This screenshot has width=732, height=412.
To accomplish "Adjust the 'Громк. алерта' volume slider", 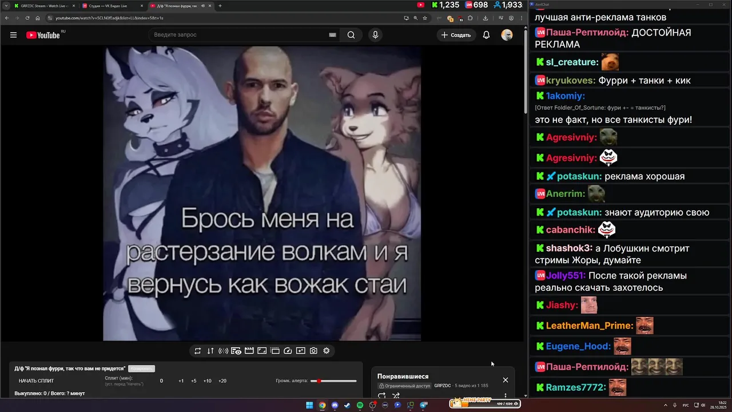I will click(333, 381).
